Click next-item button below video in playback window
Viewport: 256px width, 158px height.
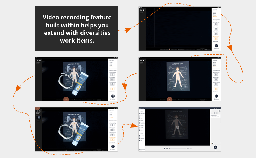167,149
